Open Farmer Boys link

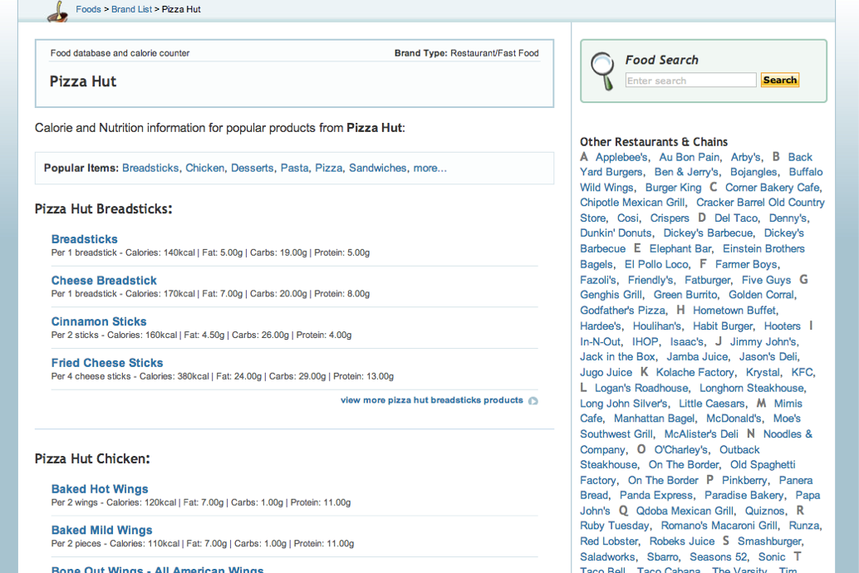(746, 264)
